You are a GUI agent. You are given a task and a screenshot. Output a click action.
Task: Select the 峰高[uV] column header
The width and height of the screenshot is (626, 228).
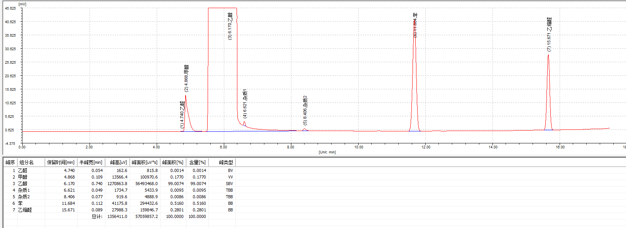point(118,162)
